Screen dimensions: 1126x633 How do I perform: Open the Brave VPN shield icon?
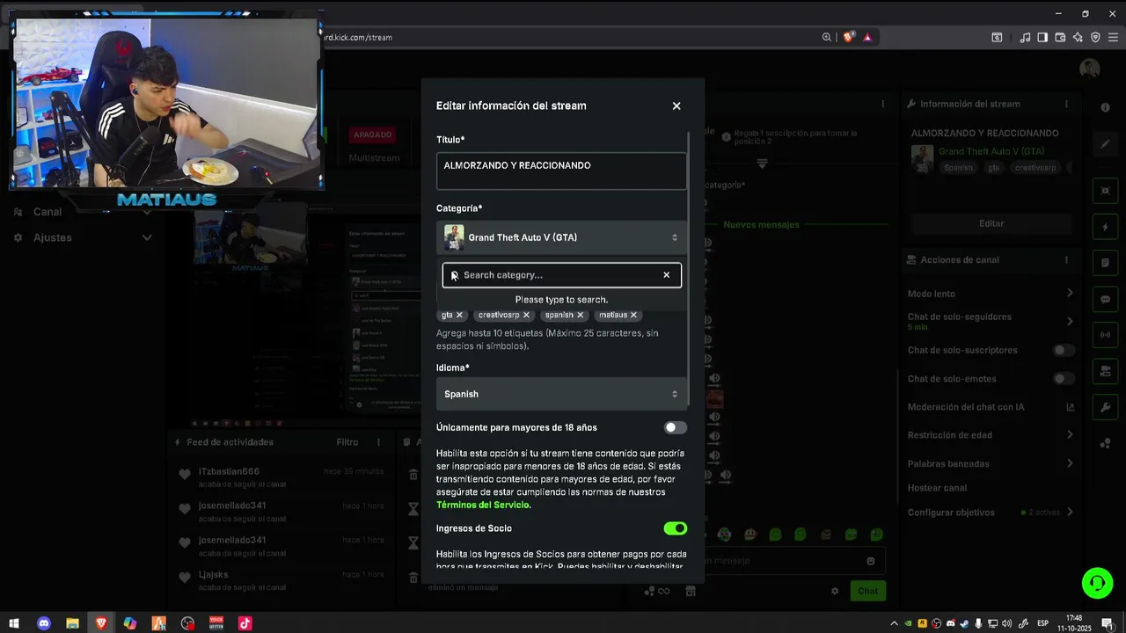click(x=1095, y=37)
